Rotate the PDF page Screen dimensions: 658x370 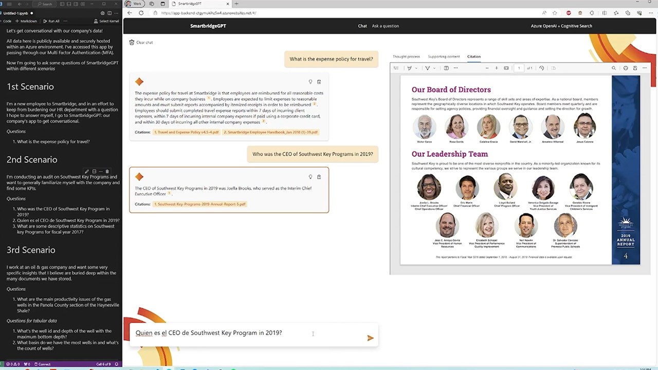click(541, 68)
